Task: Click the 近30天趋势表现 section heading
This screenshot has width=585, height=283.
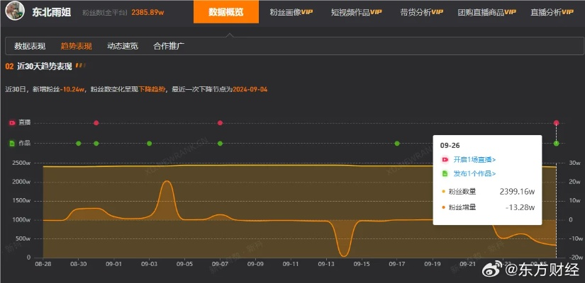Action: 45,67
